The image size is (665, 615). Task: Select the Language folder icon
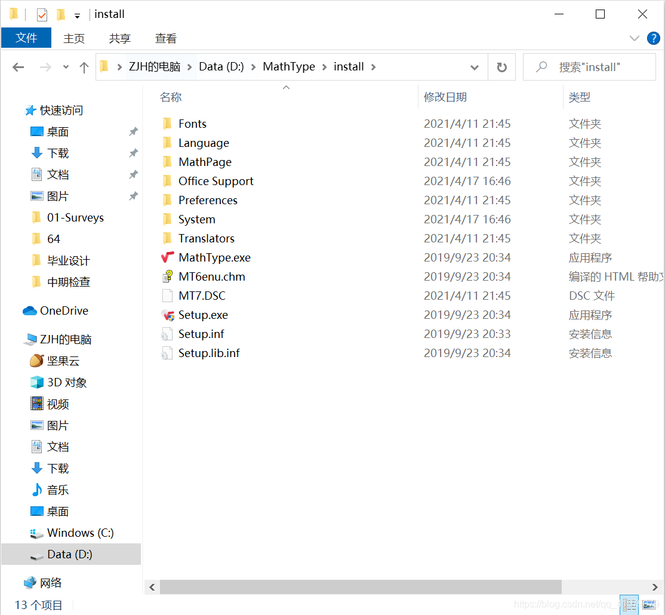167,143
